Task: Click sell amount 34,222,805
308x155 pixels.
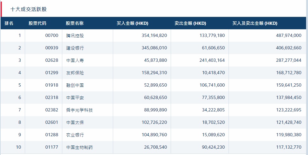Action: coord(213,110)
